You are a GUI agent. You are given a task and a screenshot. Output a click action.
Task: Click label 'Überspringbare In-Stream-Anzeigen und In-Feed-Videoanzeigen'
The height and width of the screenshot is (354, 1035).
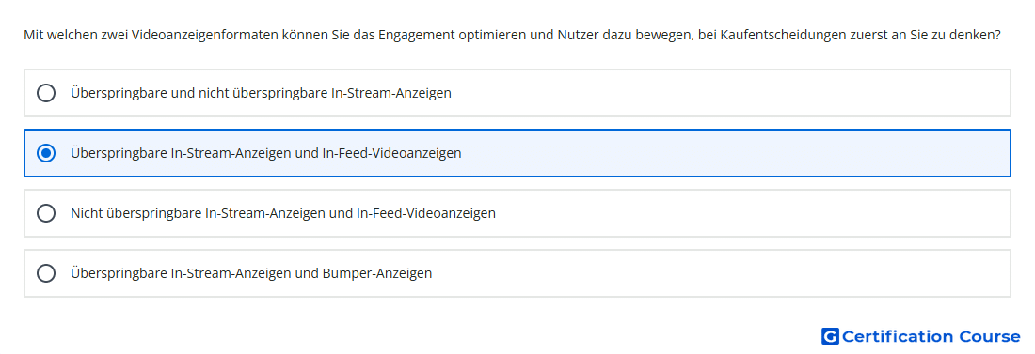pyautogui.click(x=266, y=153)
